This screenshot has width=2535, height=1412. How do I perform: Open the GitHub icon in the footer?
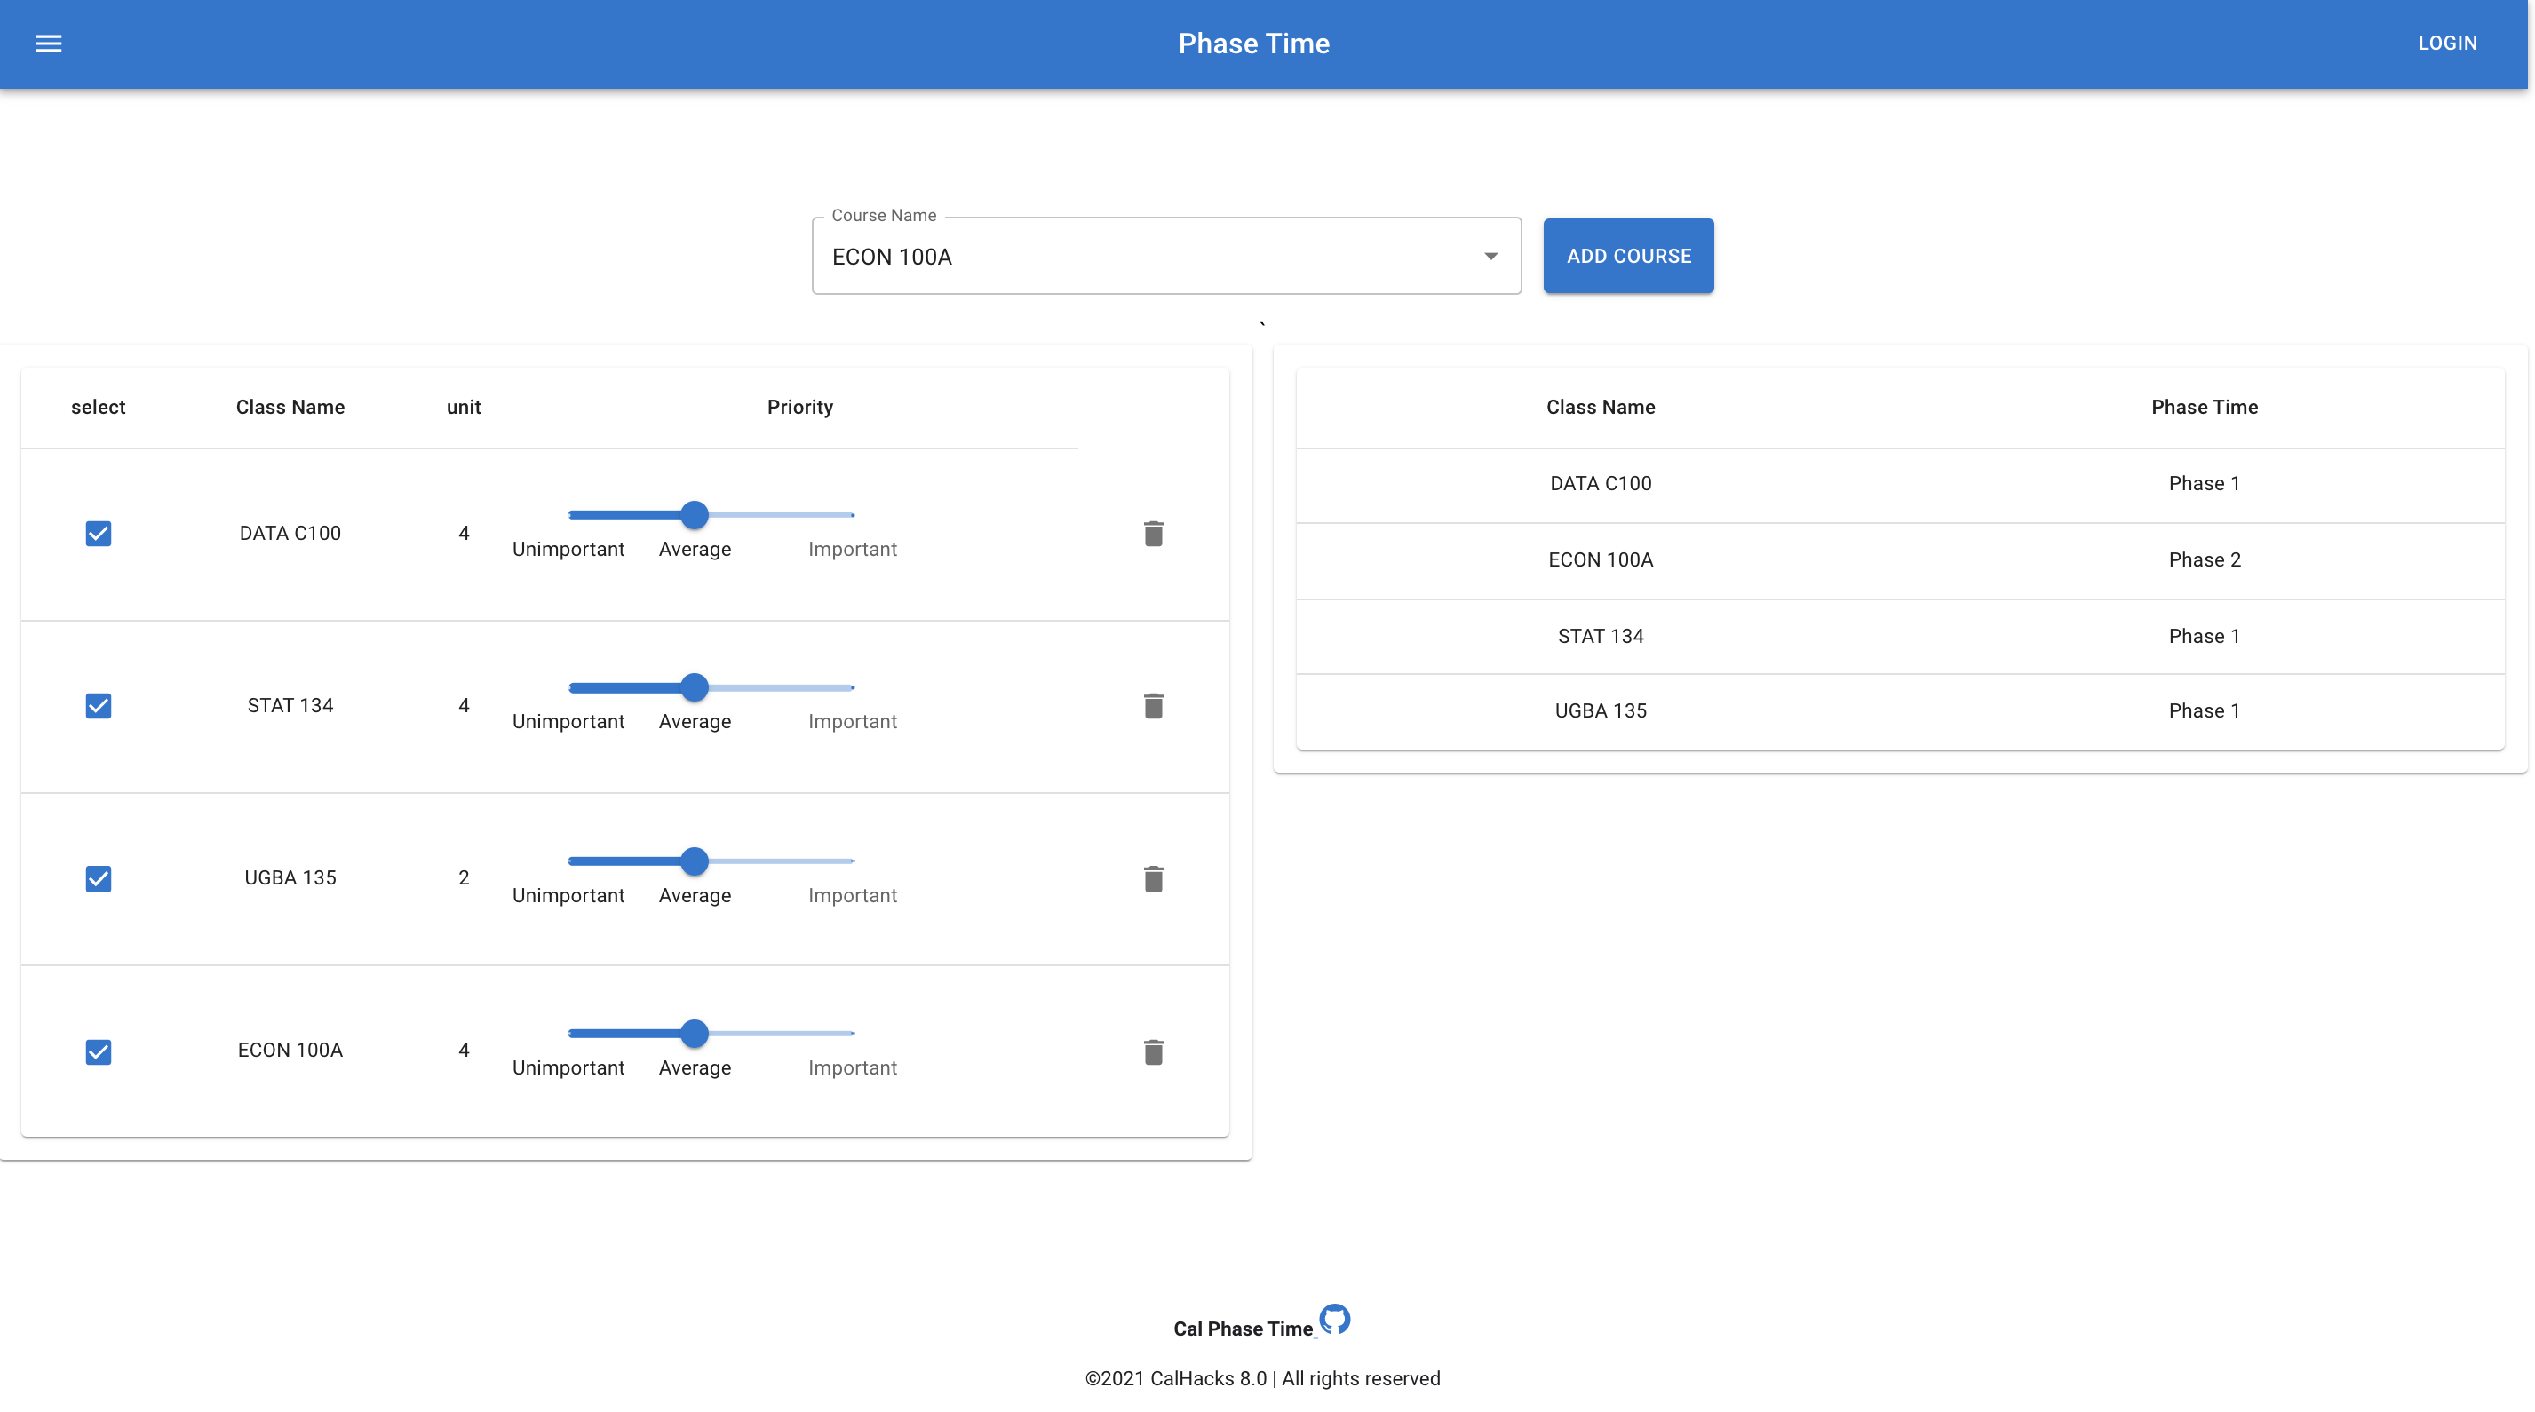point(1334,1319)
